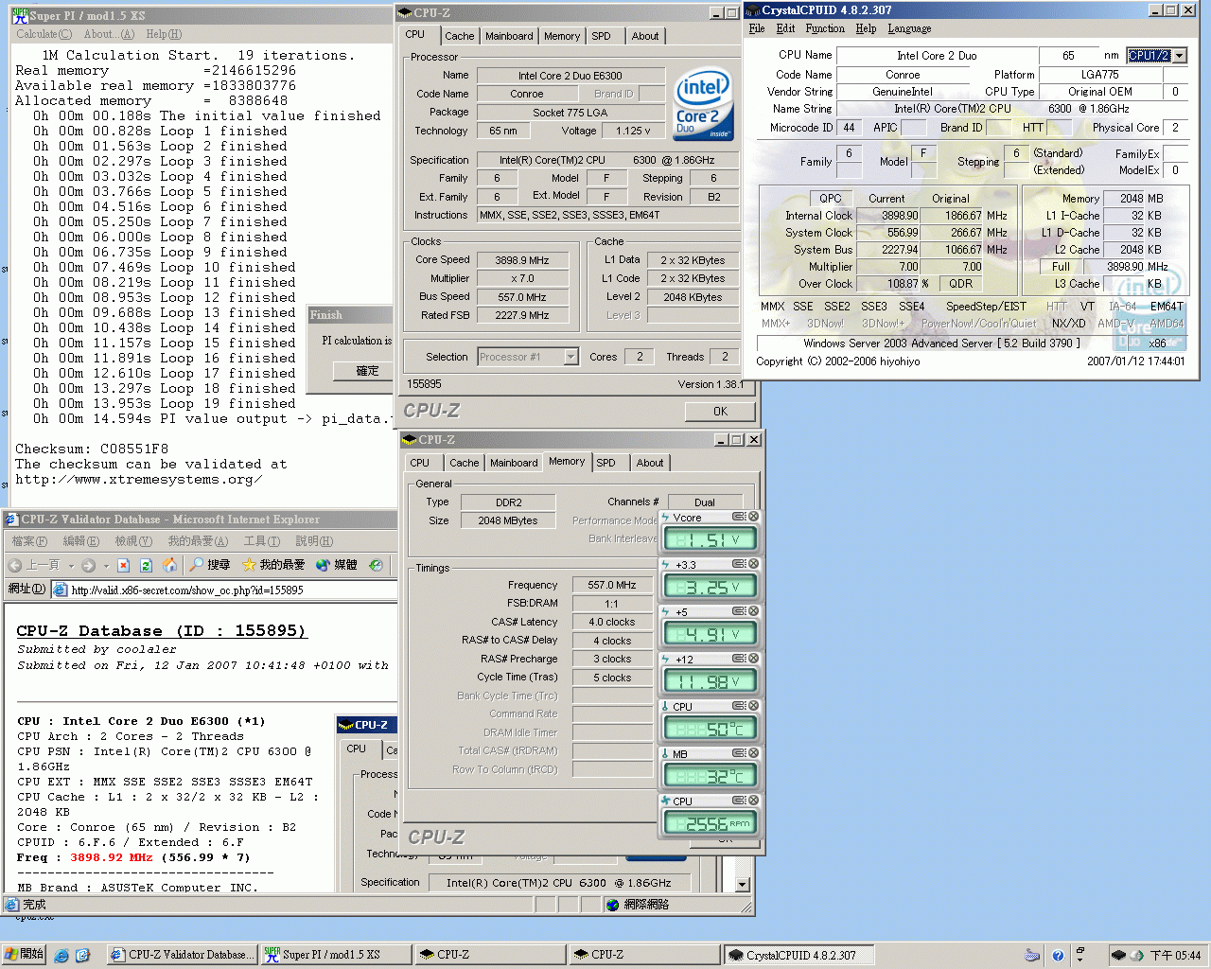Click the taskbar clock 下午 05:44
Image resolution: width=1211 pixels, height=969 pixels.
click(x=1175, y=956)
